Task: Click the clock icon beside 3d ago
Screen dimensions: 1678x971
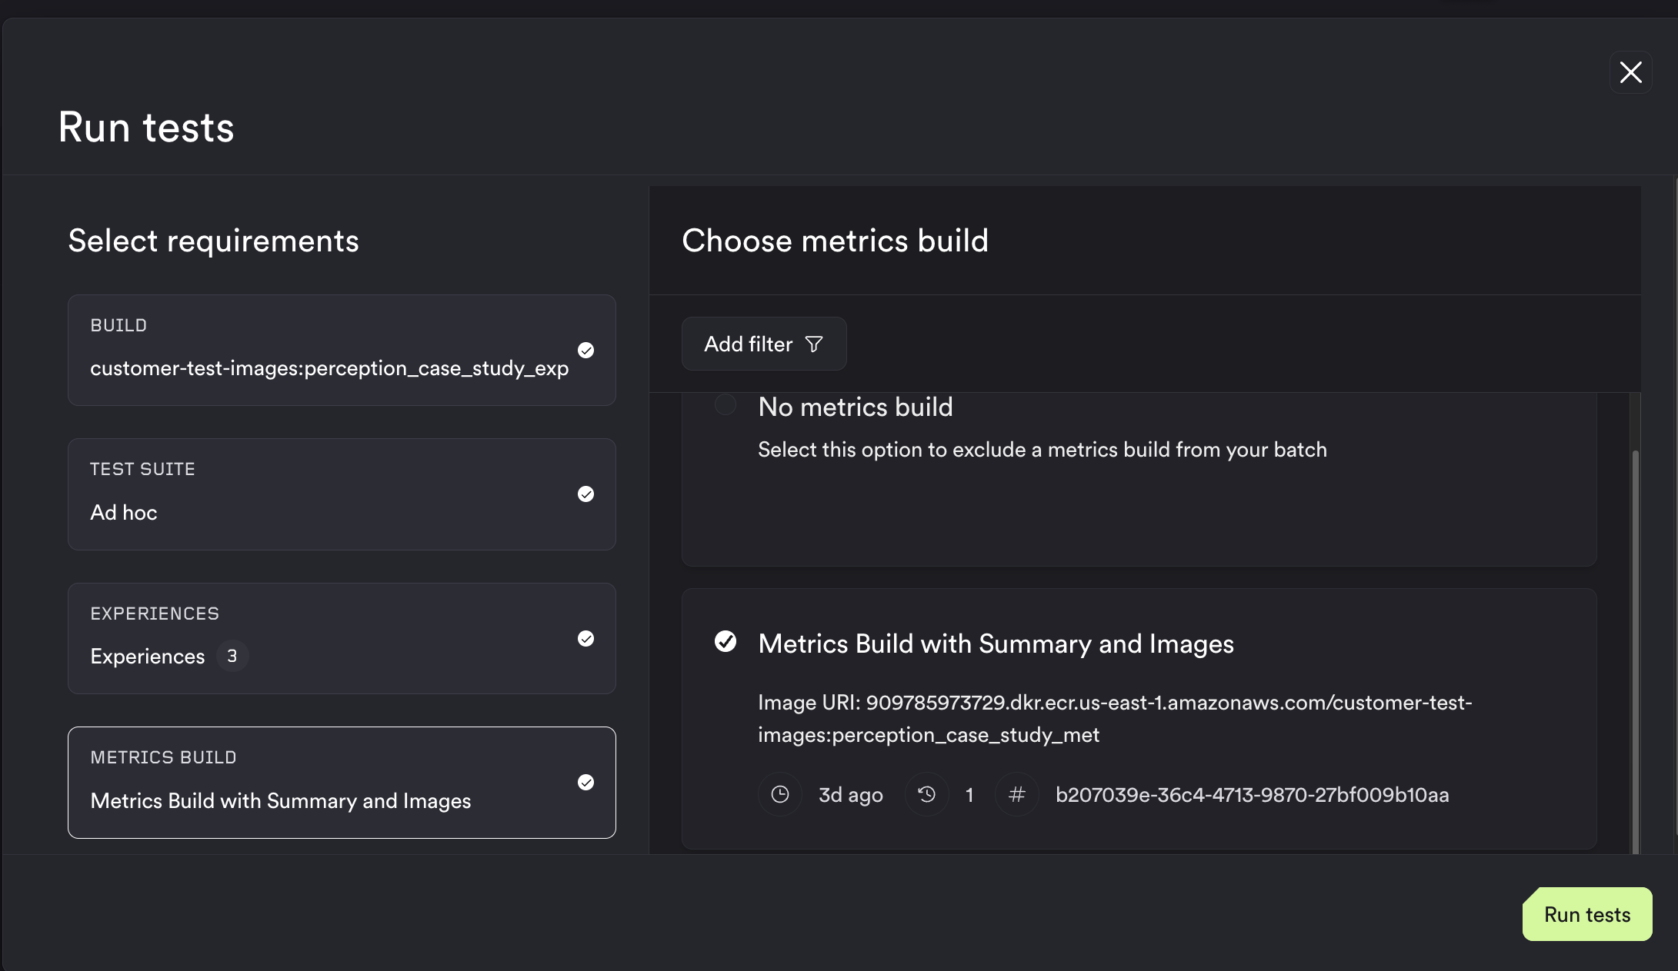Action: pyautogui.click(x=779, y=794)
